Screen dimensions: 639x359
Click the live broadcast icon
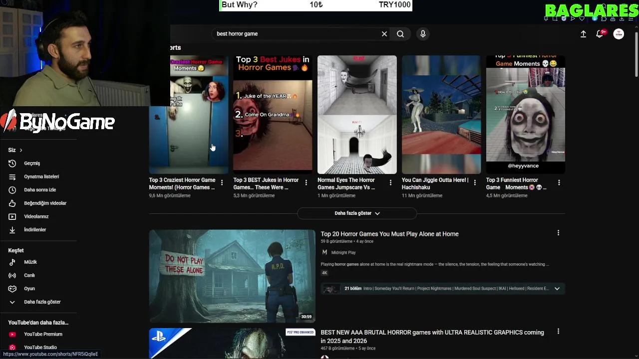[12, 275]
